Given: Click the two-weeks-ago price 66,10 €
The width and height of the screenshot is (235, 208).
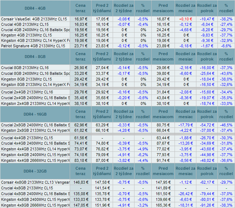Looking at the screenshot, I should [102, 130].
